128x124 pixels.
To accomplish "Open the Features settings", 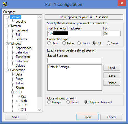I will coord(21,39).
